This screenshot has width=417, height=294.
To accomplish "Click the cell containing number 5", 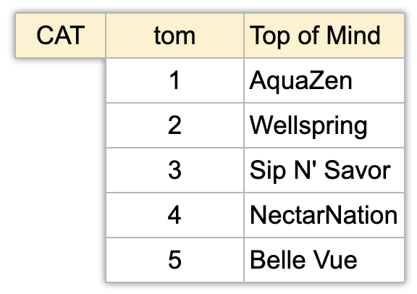I will pyautogui.click(x=174, y=260).
